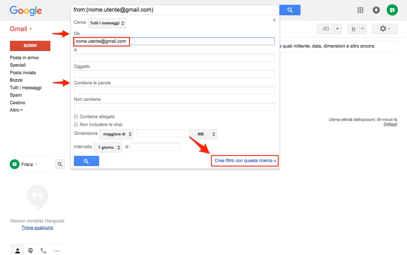407x255 pixels.
Task: Click the blue search button in top bar
Action: [x=290, y=10]
